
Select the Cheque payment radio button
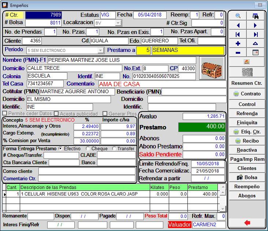[88, 149]
